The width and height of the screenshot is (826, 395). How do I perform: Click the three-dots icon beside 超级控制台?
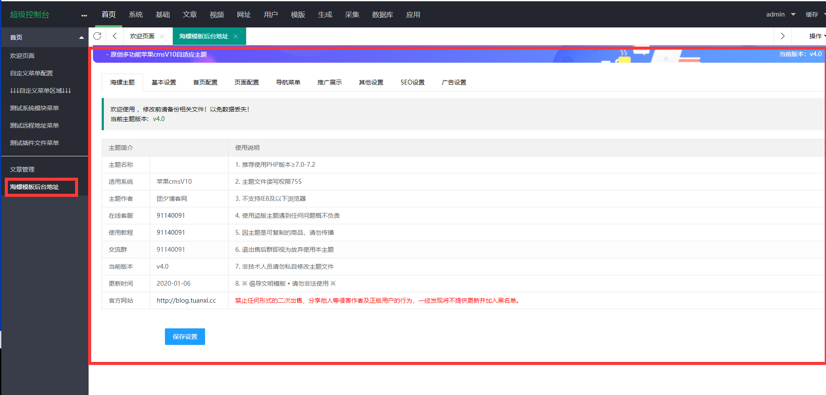(x=84, y=15)
